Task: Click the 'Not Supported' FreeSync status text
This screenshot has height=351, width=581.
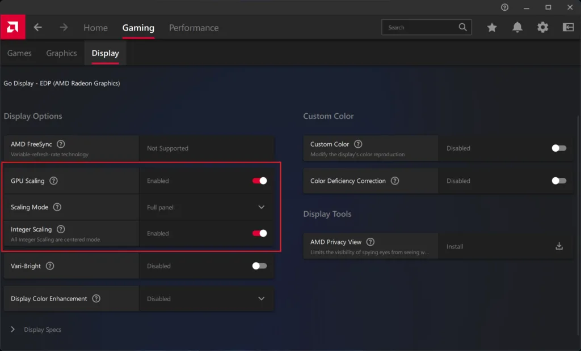Action: [167, 148]
